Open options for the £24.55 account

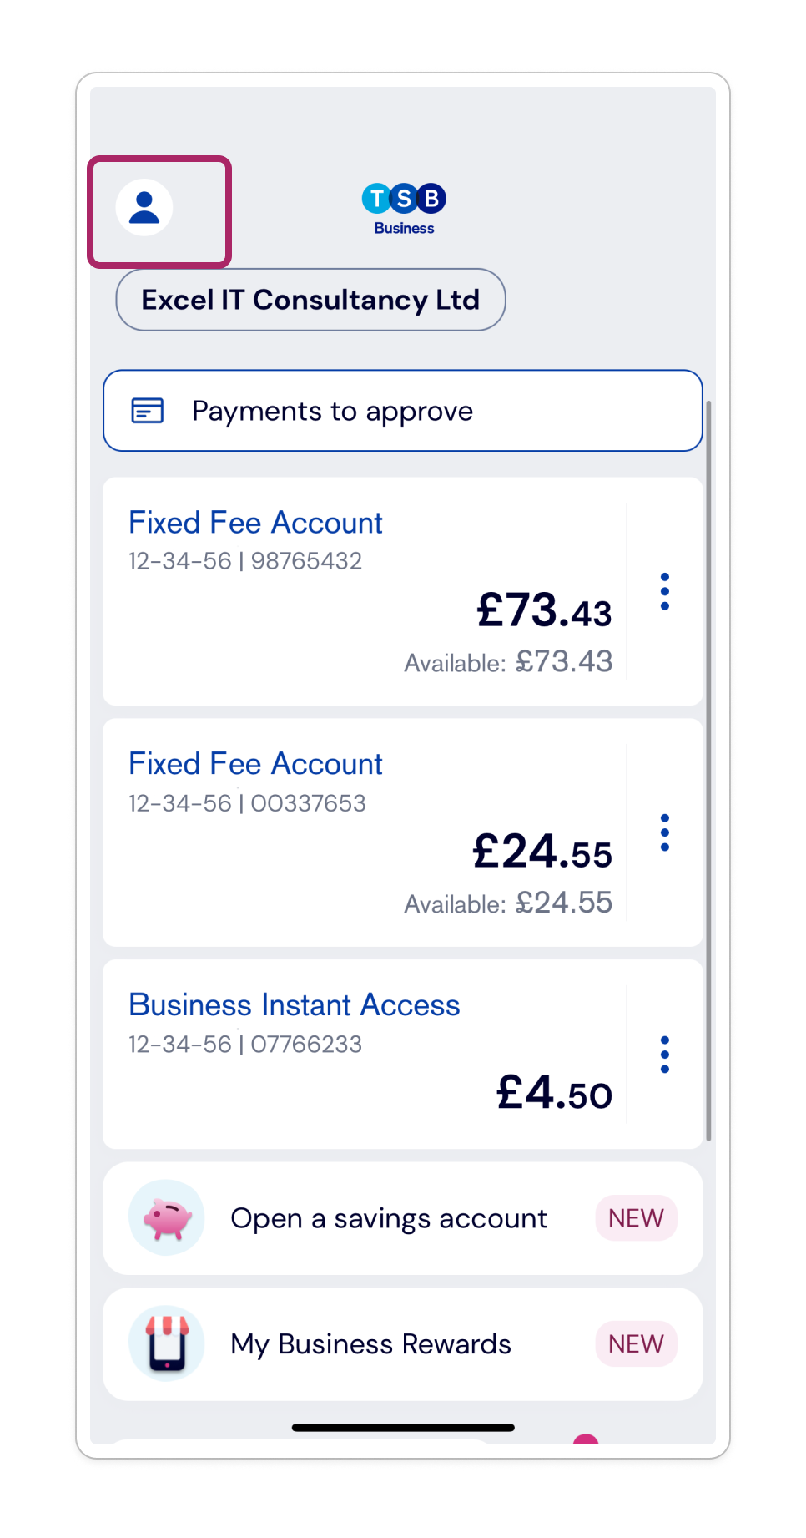(x=665, y=832)
